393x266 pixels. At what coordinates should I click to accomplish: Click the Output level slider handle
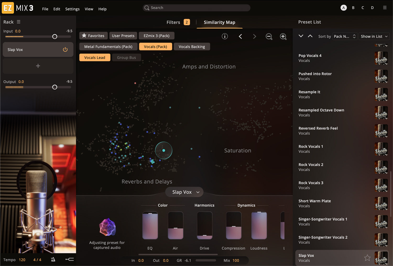click(x=55, y=87)
